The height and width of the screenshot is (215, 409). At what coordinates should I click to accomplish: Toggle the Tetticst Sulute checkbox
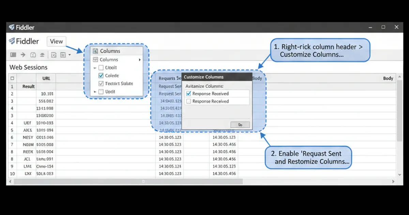click(101, 84)
